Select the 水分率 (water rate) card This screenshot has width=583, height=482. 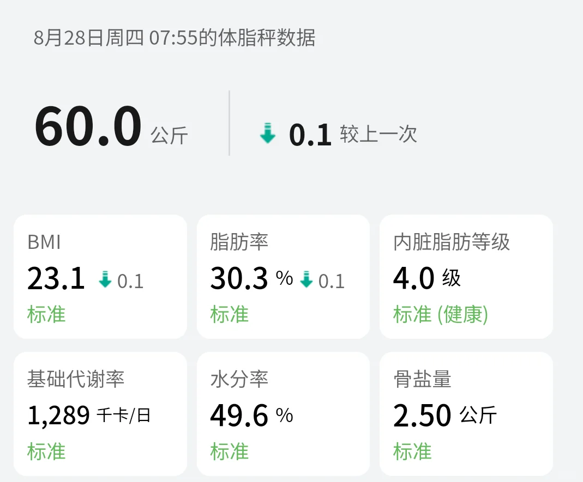tap(284, 413)
